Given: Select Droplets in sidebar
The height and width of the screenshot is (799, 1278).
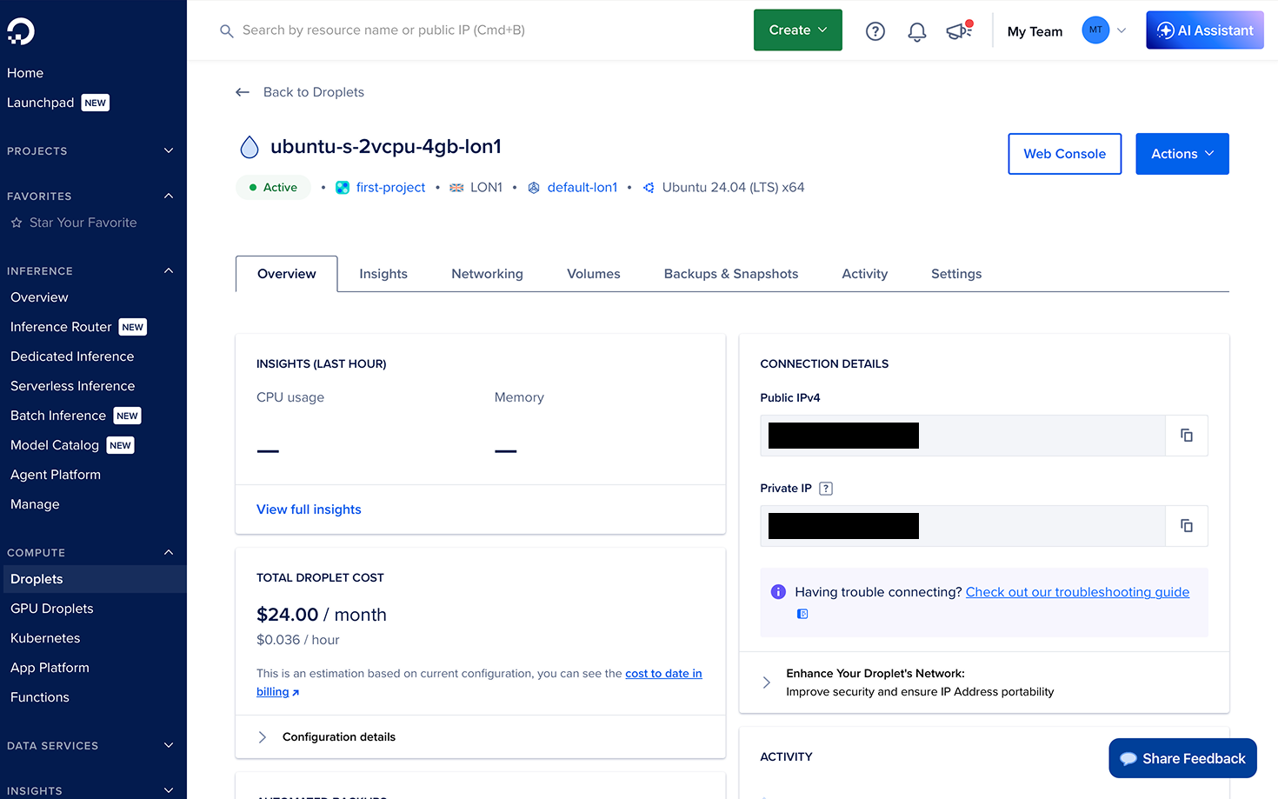Looking at the screenshot, I should [x=93, y=579].
